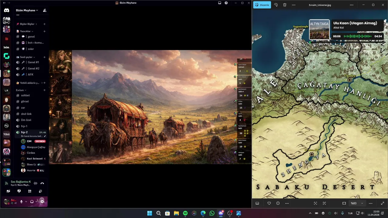The image size is (388, 218).
Task: Open Discord activities launcher icon
Action: 30,191
